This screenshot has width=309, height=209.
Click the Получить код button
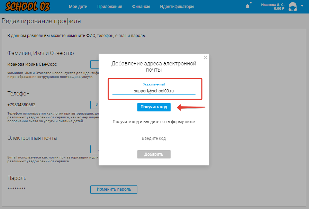point(154,107)
